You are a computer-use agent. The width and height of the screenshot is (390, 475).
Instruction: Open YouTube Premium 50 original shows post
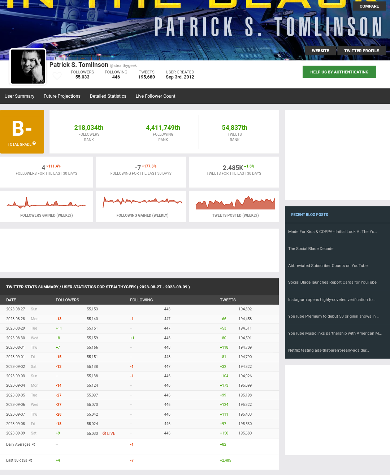coord(334,316)
